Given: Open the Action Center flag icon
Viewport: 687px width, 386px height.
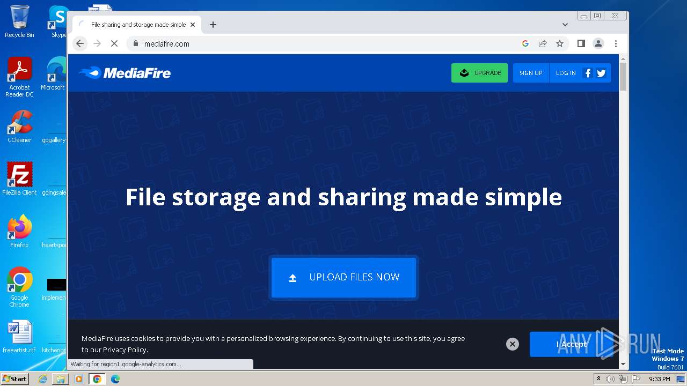Looking at the screenshot, I should tap(635, 379).
